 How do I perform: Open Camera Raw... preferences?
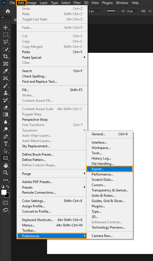click(110, 236)
